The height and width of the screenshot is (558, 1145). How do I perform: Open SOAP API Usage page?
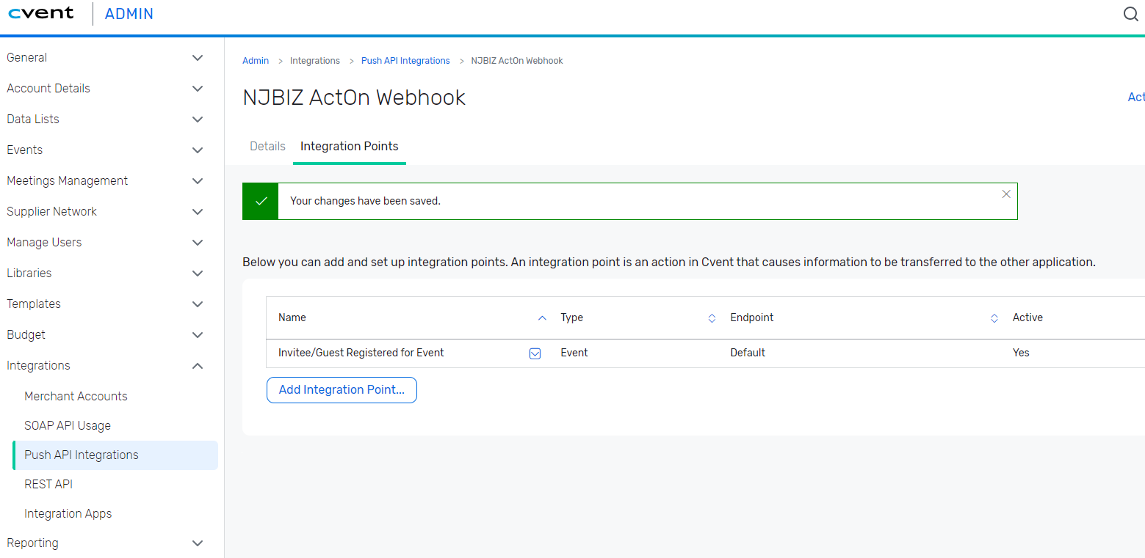[68, 425]
